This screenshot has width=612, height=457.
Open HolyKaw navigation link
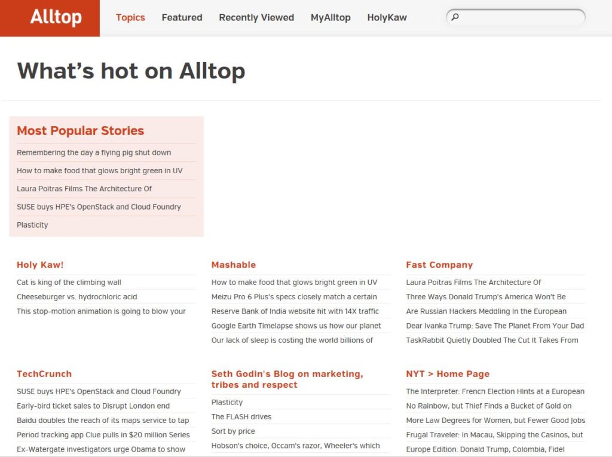387,17
